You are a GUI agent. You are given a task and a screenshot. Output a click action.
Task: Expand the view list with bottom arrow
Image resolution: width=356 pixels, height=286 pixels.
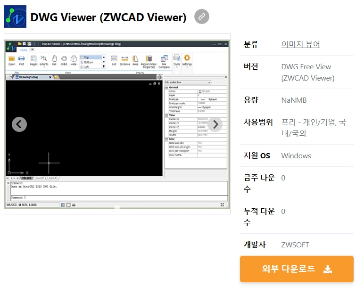coord(104,66)
